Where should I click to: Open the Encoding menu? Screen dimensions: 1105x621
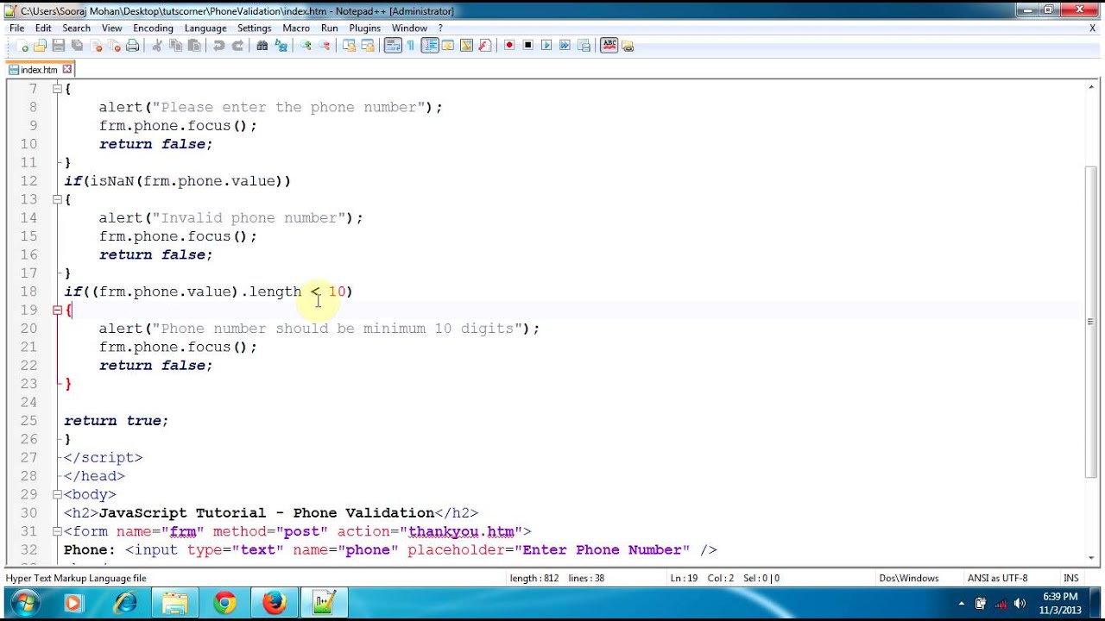click(153, 28)
